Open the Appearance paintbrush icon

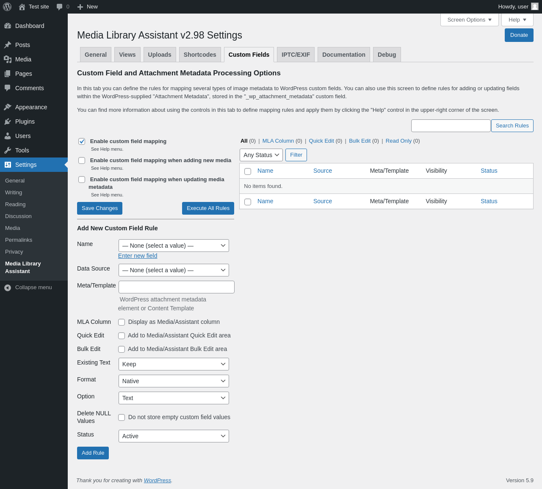coord(8,107)
